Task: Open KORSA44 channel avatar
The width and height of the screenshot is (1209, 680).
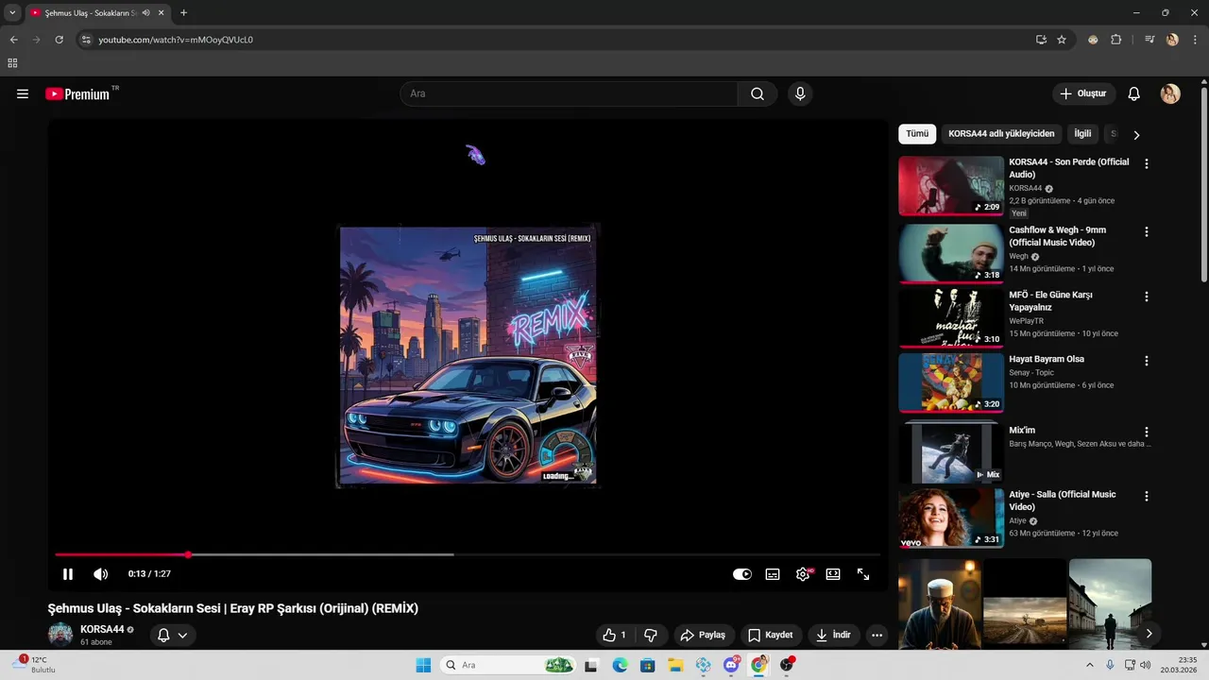Action: tap(60, 635)
